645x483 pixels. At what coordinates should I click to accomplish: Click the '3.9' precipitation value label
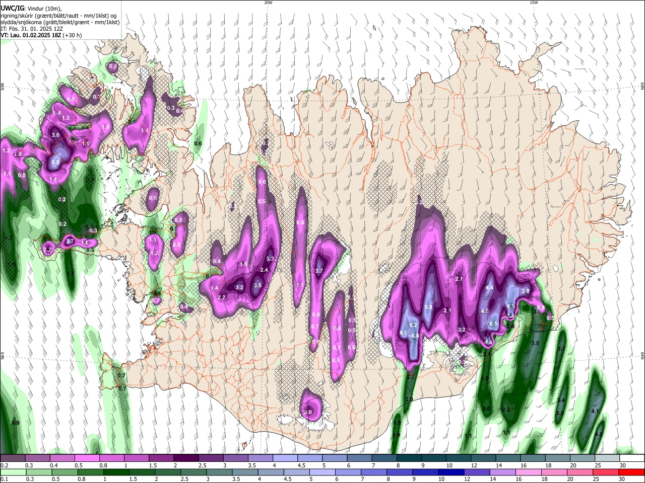pos(526,291)
